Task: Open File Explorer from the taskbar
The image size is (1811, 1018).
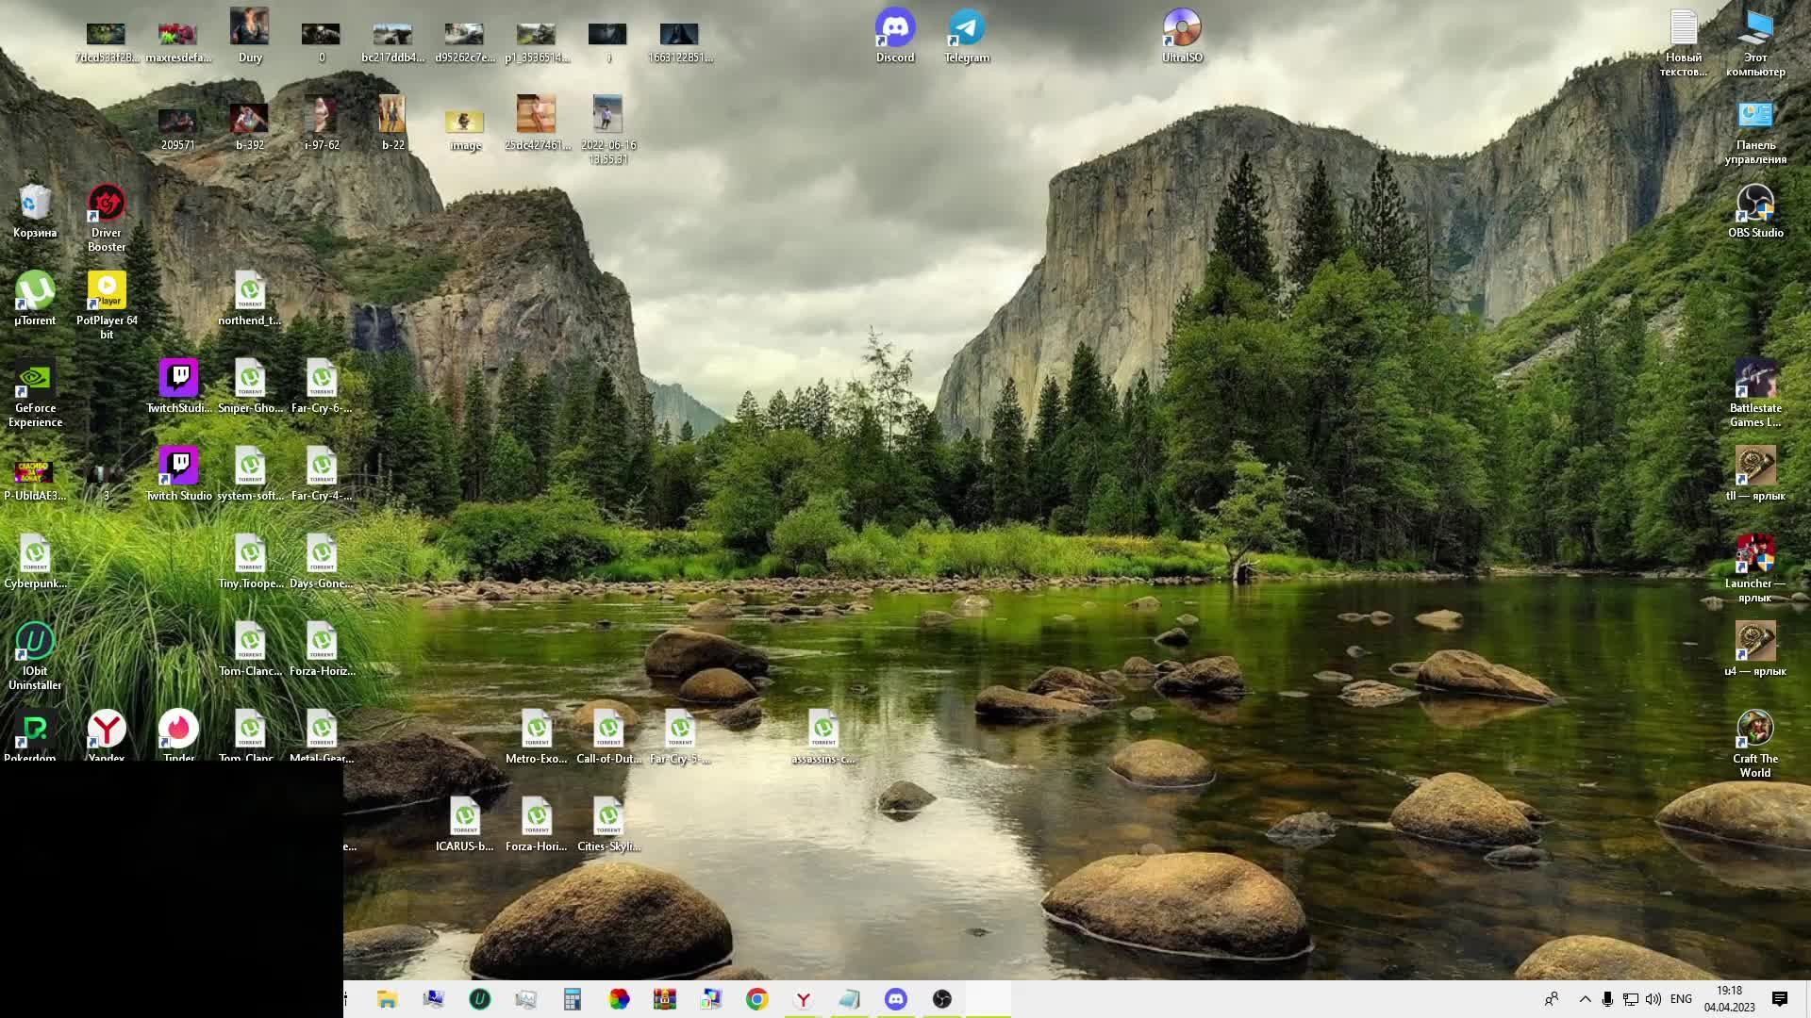Action: pos(387,999)
